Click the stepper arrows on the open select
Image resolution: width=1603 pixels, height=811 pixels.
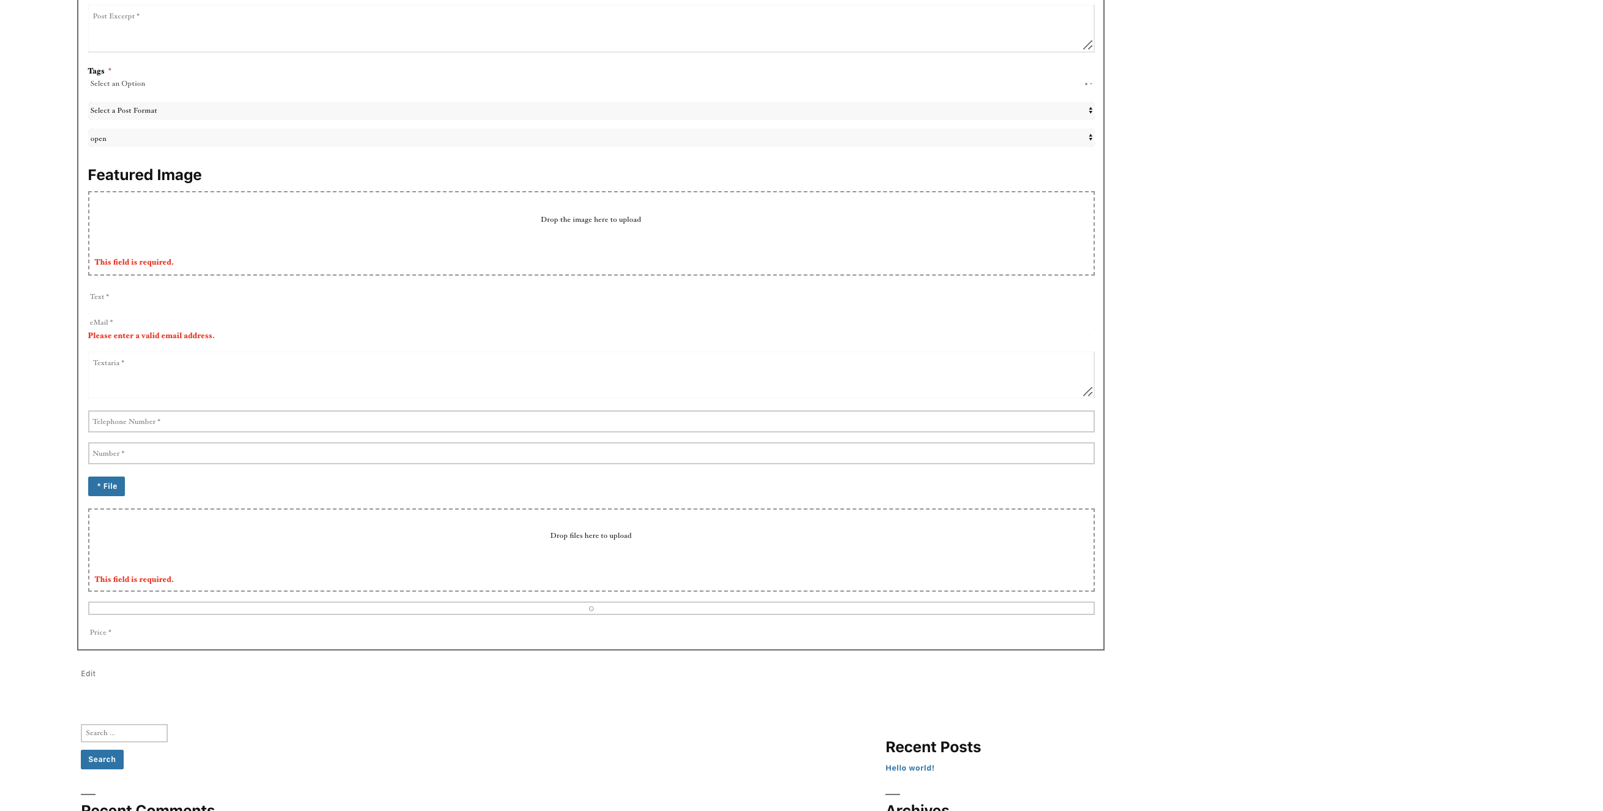pos(1091,137)
